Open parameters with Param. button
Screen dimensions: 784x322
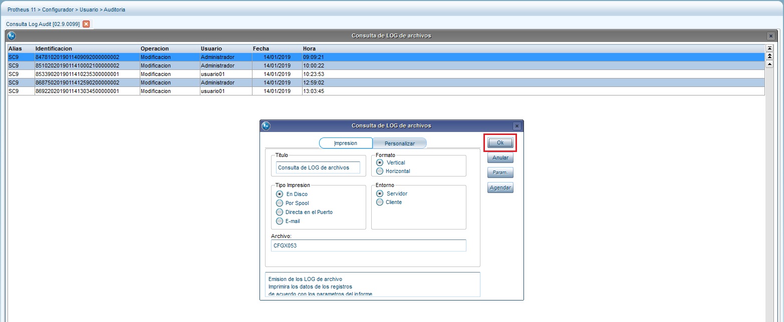tap(500, 172)
